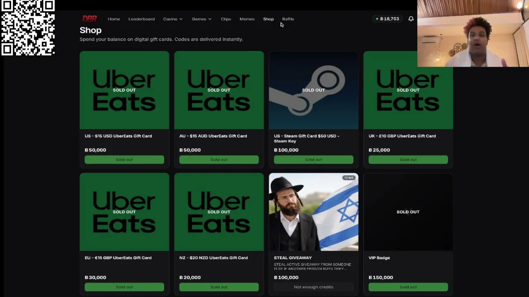
Task: Open the Clips page
Action: (x=226, y=19)
